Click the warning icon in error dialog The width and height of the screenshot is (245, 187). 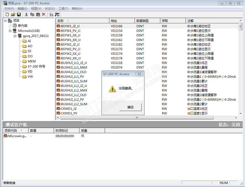pyautogui.click(x=112, y=89)
